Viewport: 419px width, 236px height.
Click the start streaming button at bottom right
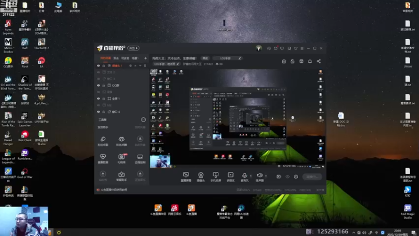312,177
